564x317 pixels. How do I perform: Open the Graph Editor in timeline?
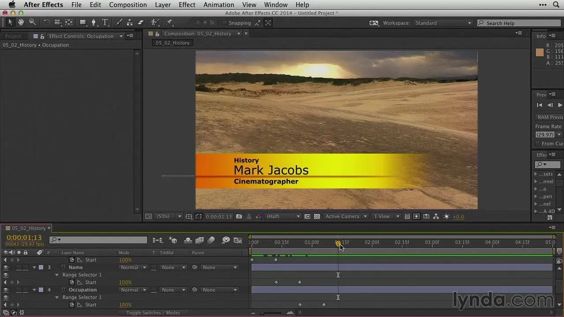237,240
